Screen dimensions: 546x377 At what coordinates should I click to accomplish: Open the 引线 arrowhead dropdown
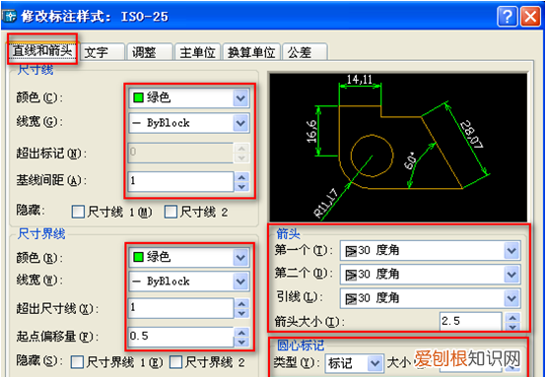click(x=512, y=298)
